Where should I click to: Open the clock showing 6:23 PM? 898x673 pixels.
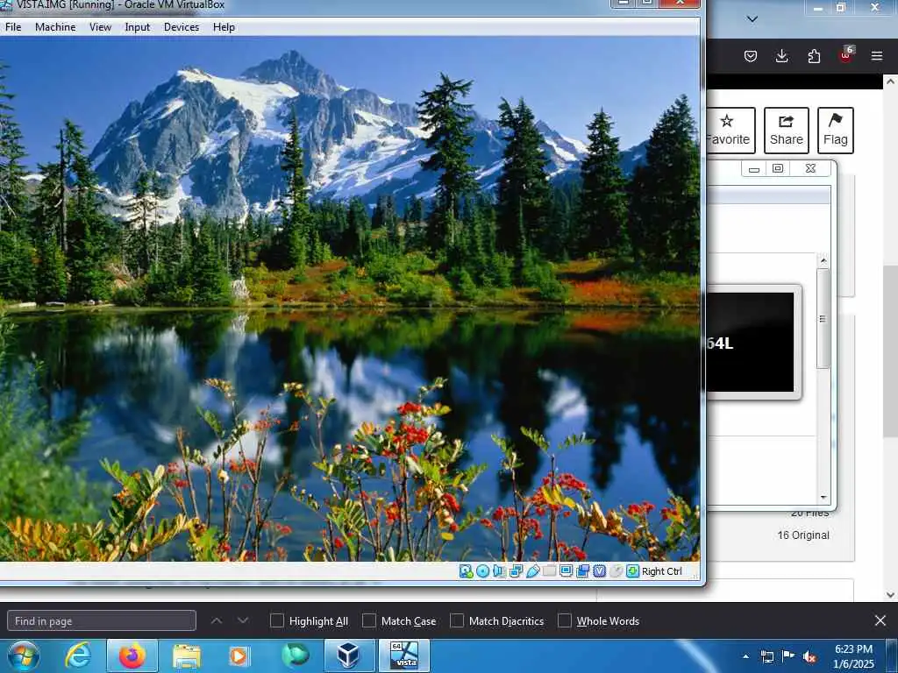tap(853, 656)
